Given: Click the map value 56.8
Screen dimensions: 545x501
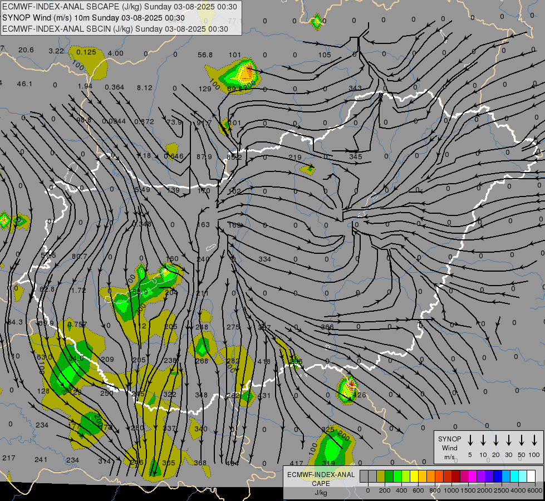Looking at the screenshot, I should pyautogui.click(x=205, y=55).
